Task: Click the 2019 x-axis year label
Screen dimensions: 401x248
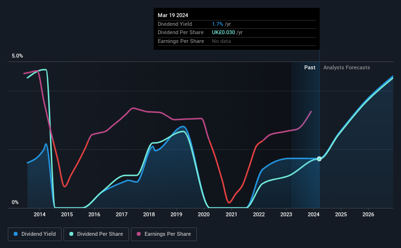Action: click(176, 214)
